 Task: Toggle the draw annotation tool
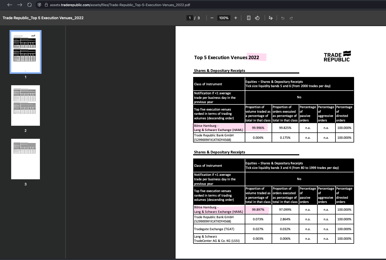pos(271,18)
